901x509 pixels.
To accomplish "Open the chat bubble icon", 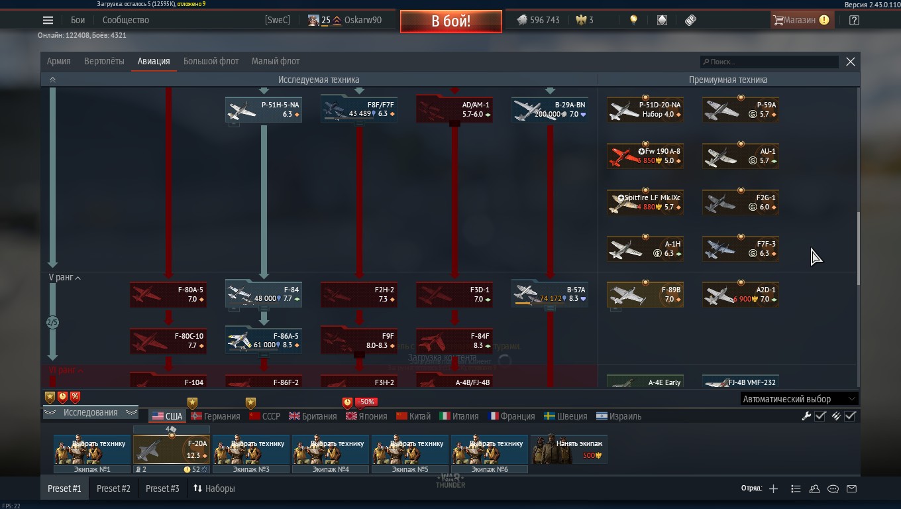I will (833, 488).
